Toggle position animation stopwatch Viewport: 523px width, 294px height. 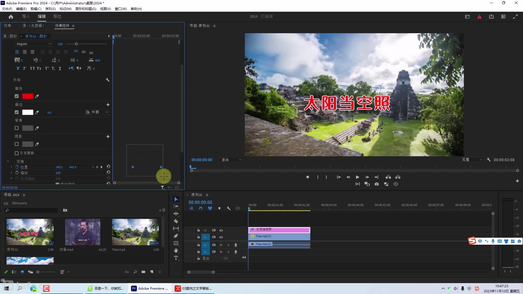17,167
